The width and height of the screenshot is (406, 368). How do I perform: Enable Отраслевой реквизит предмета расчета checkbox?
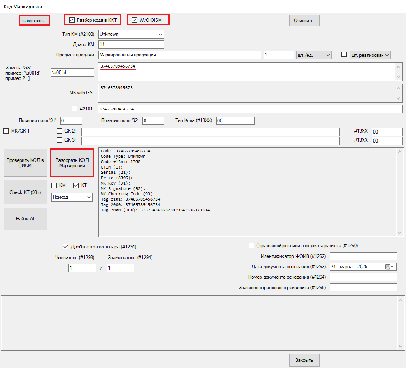point(252,246)
